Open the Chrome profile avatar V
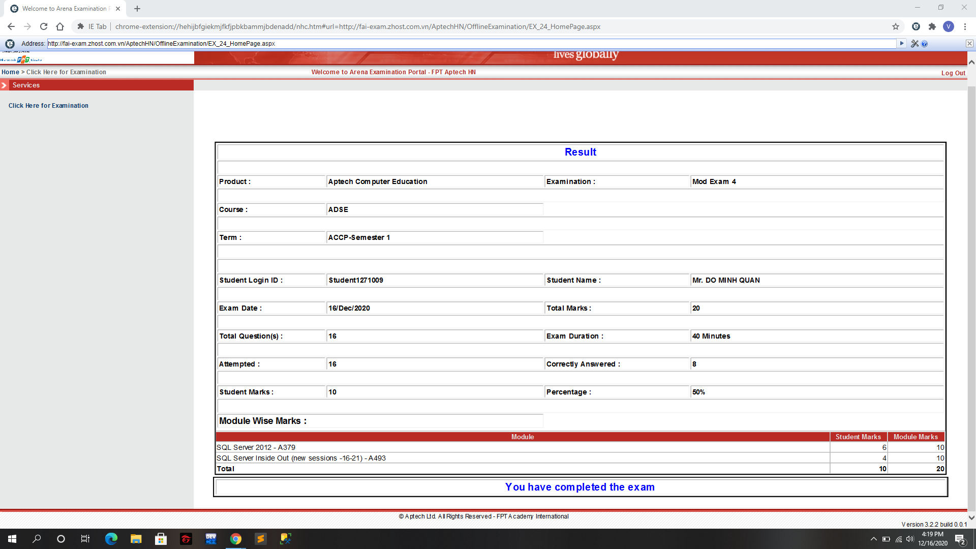The image size is (976, 549). click(949, 26)
